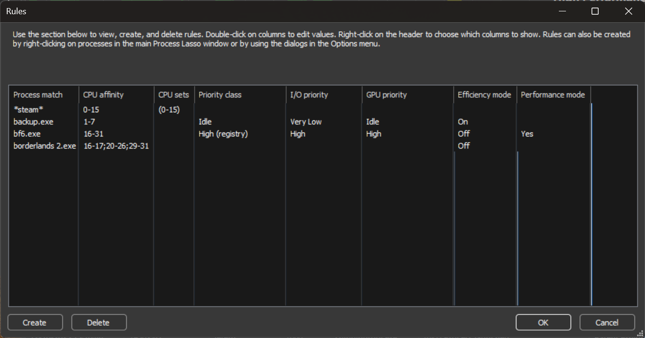Click the Efficiency mode column header
The width and height of the screenshot is (645, 338).
(x=484, y=95)
